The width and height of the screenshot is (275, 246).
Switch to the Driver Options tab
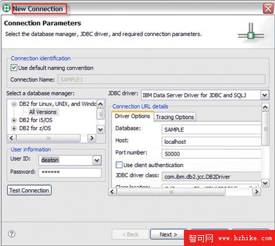pos(132,116)
